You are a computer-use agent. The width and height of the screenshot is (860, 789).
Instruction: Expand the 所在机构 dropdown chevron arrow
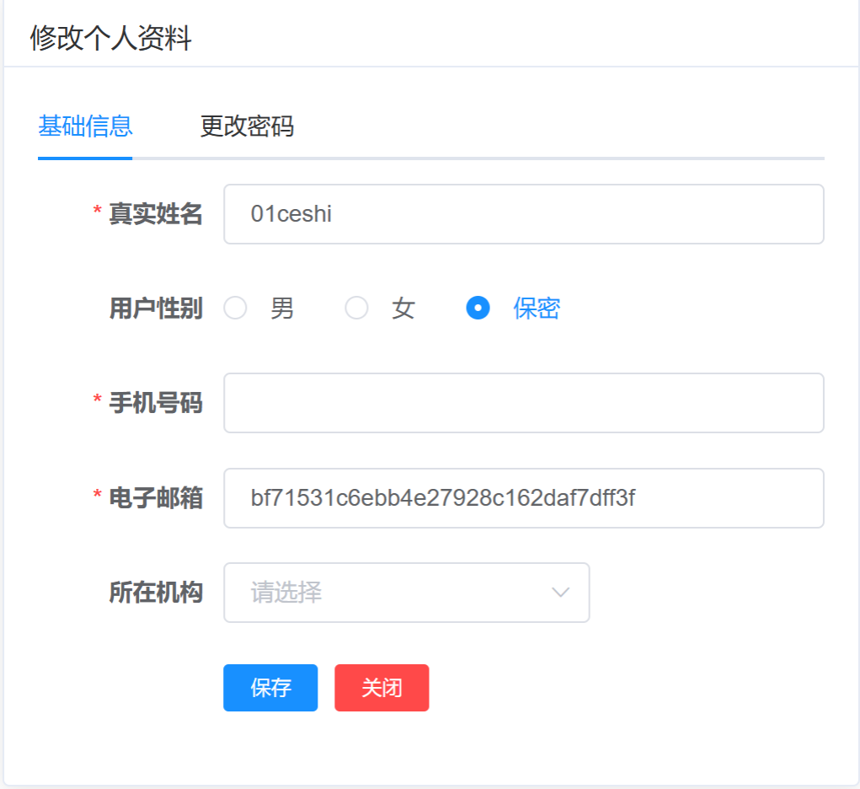tap(561, 593)
